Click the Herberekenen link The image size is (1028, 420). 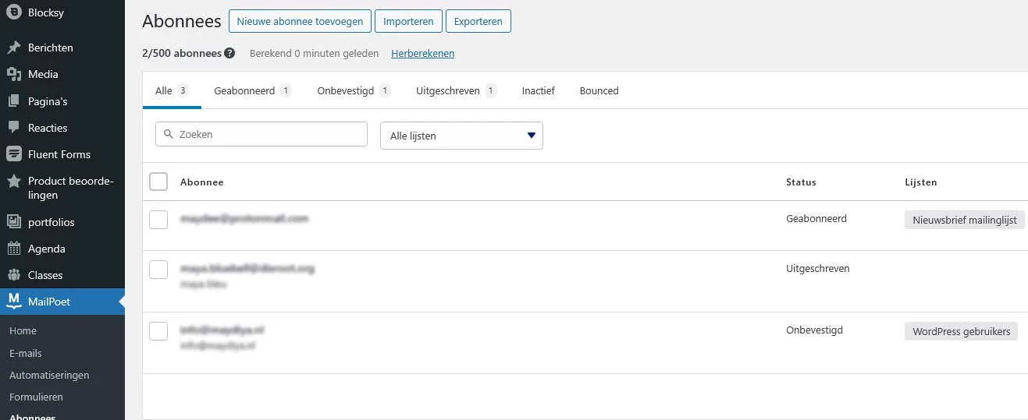(422, 54)
